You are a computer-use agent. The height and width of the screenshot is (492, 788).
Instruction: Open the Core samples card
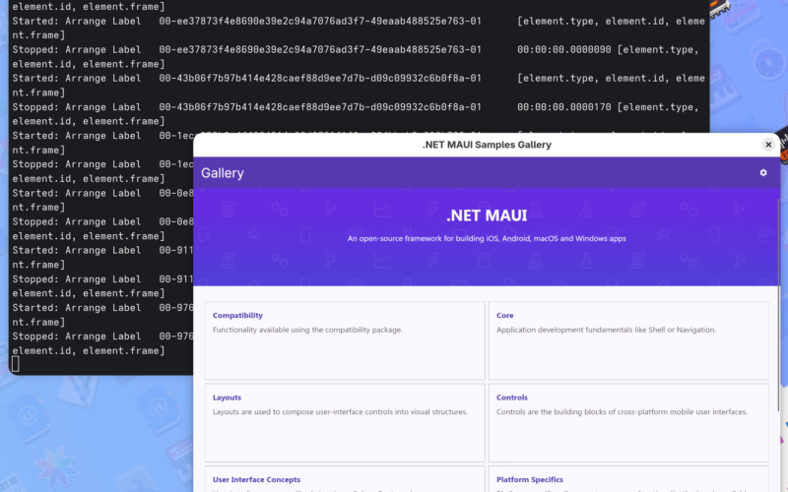pyautogui.click(x=628, y=340)
